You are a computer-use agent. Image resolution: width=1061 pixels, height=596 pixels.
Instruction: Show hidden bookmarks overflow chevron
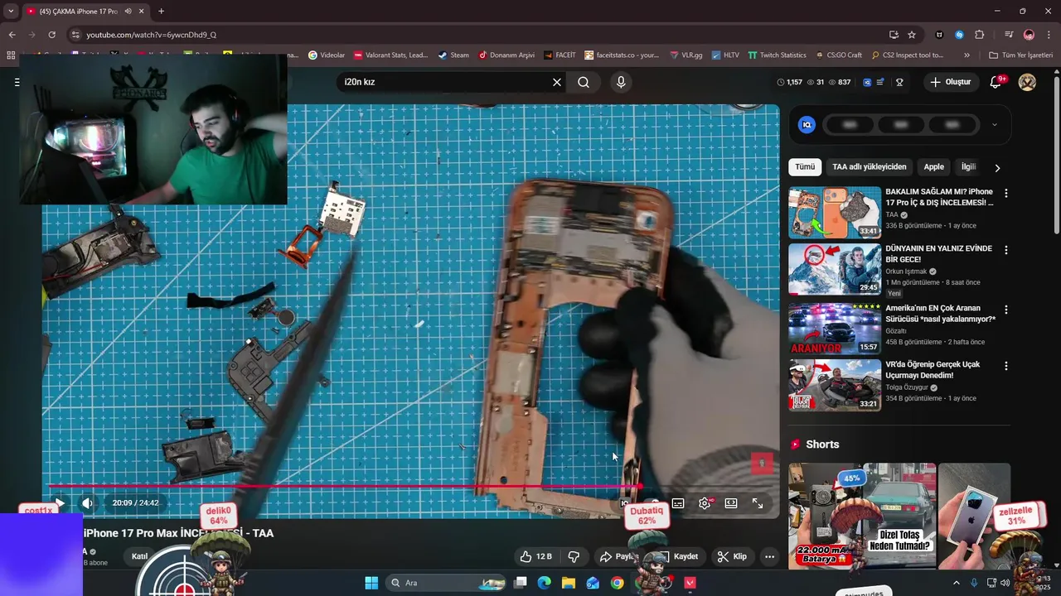click(967, 55)
